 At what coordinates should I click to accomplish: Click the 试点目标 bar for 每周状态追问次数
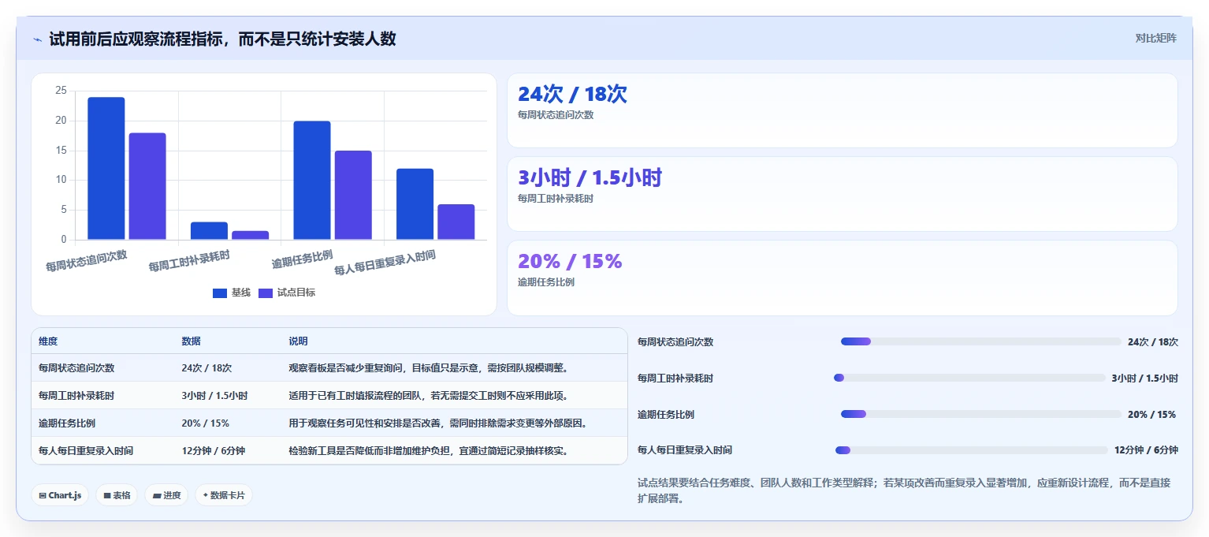[x=147, y=186]
